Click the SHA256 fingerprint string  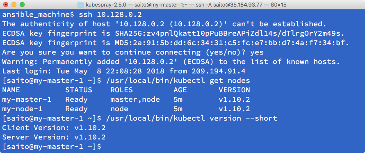[x=230, y=34]
